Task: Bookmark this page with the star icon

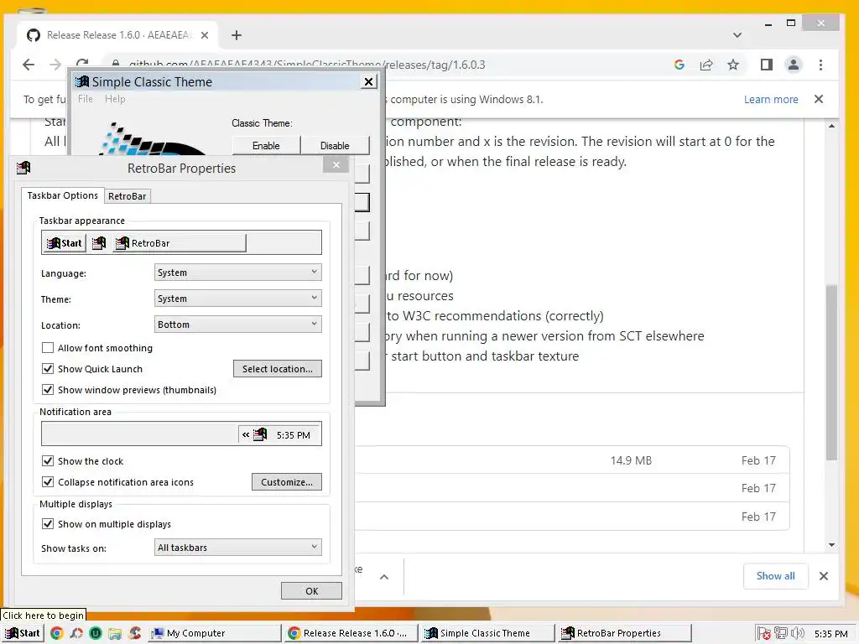Action: coord(733,65)
